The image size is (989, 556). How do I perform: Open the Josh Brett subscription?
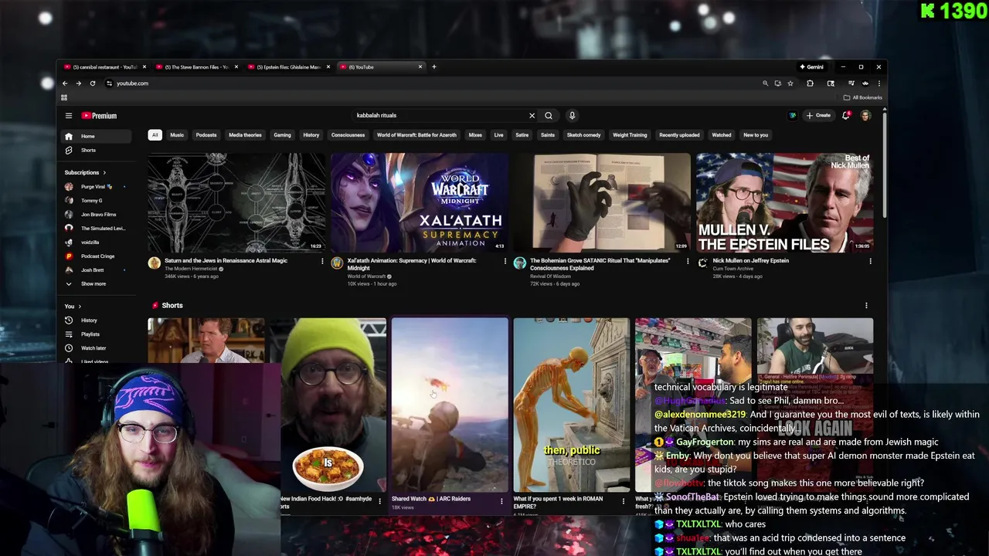tap(97, 270)
